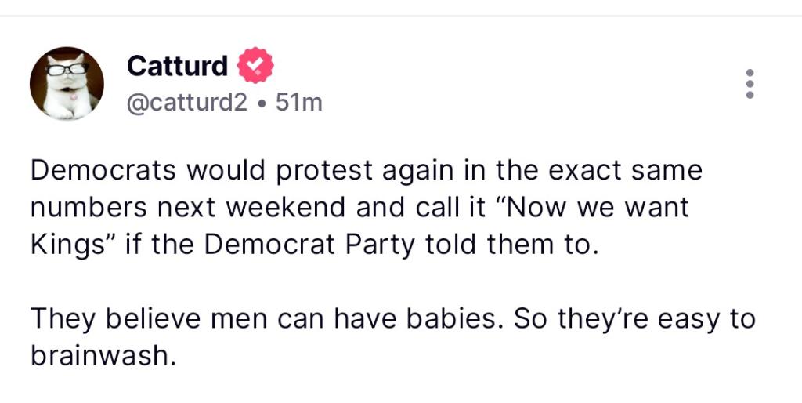Open the @catturd2 handle profile
Image resolution: width=802 pixels, height=403 pixels.
(x=186, y=102)
